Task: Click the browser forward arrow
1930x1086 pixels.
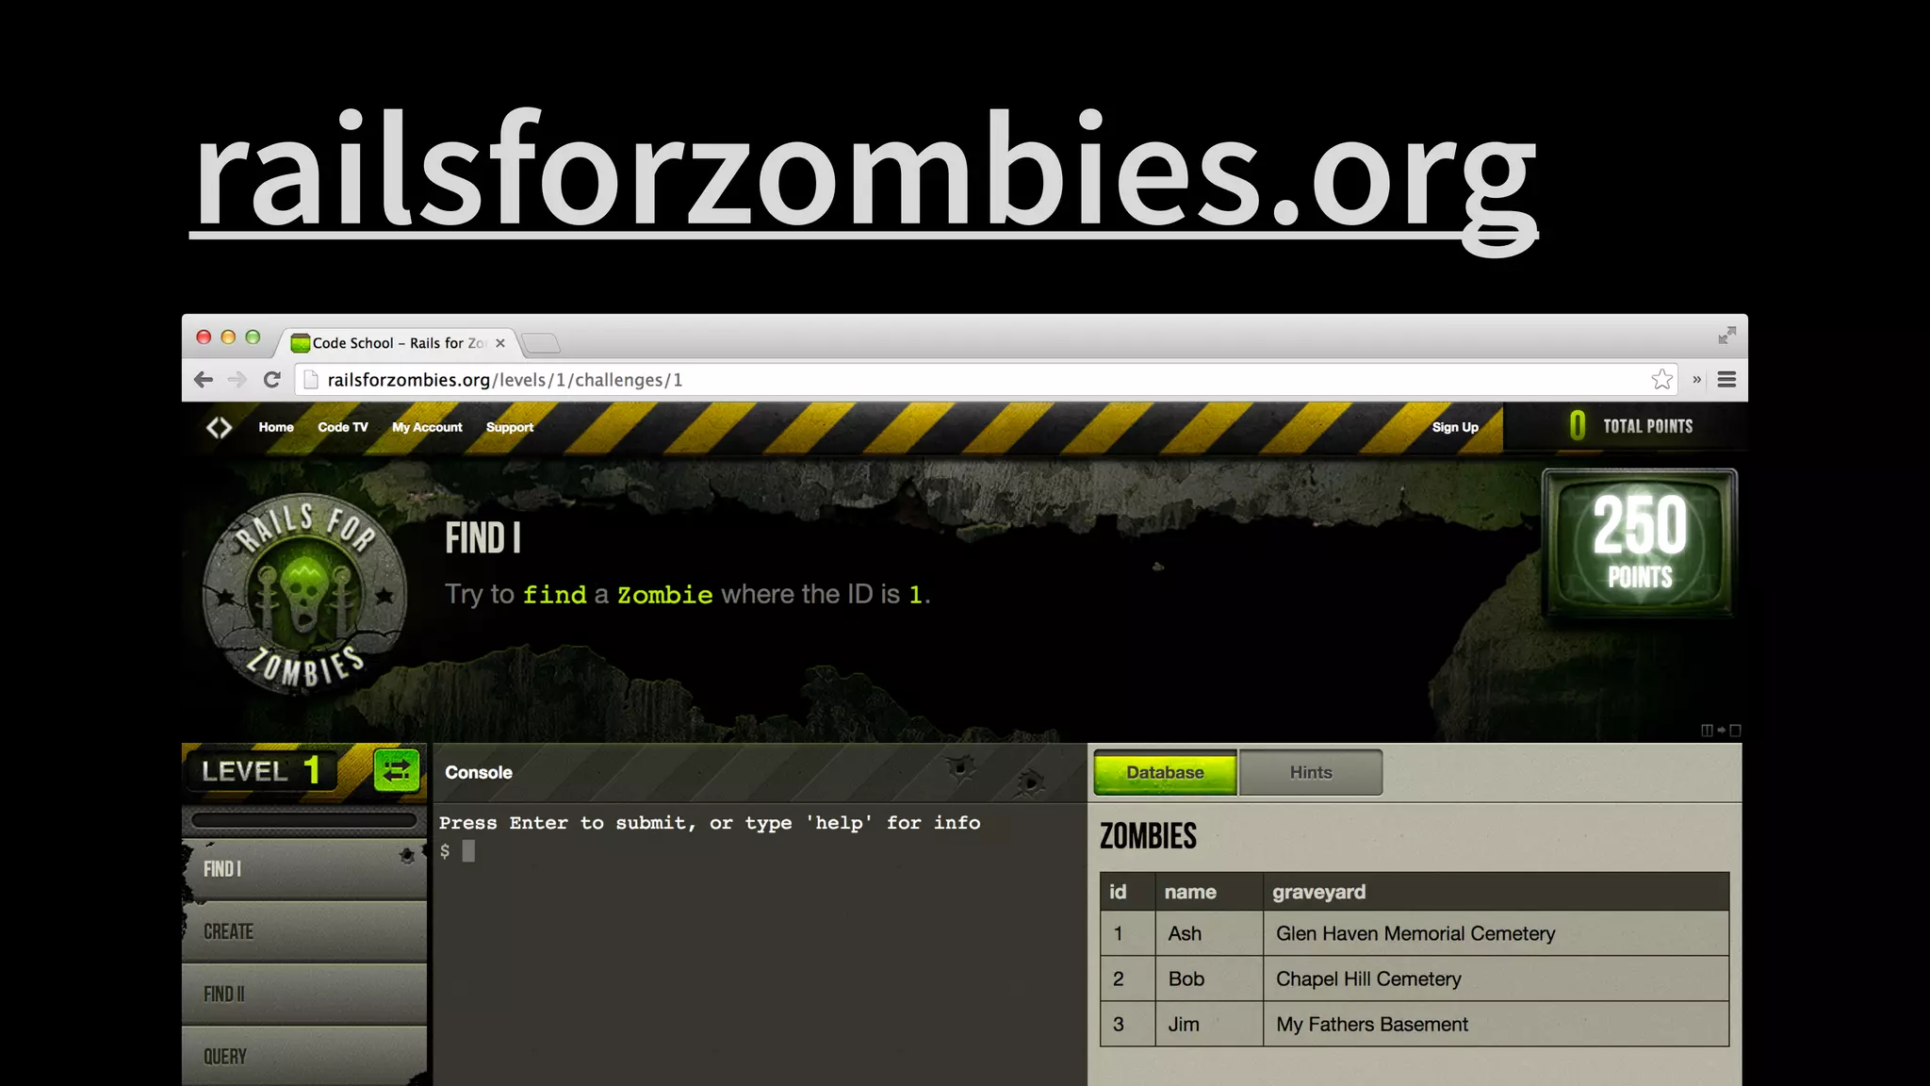Action: (x=237, y=380)
